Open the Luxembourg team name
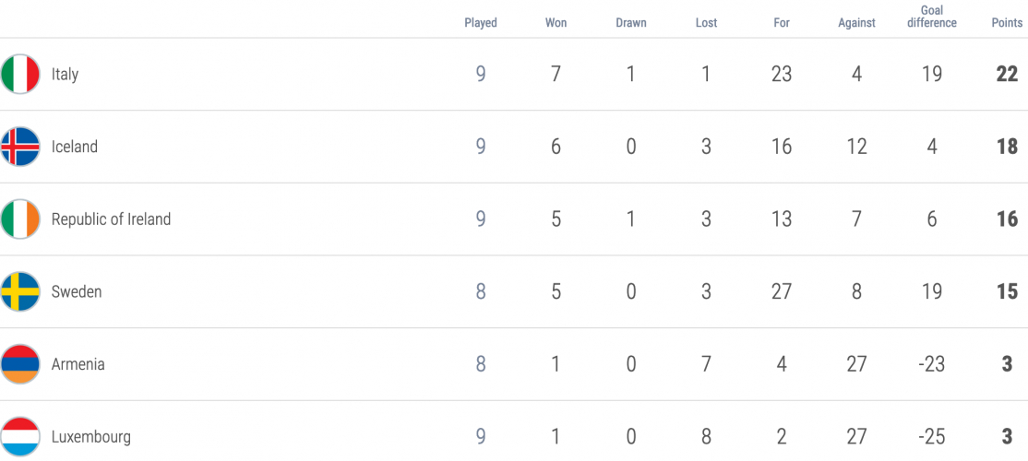The height and width of the screenshot is (461, 1028). [91, 437]
